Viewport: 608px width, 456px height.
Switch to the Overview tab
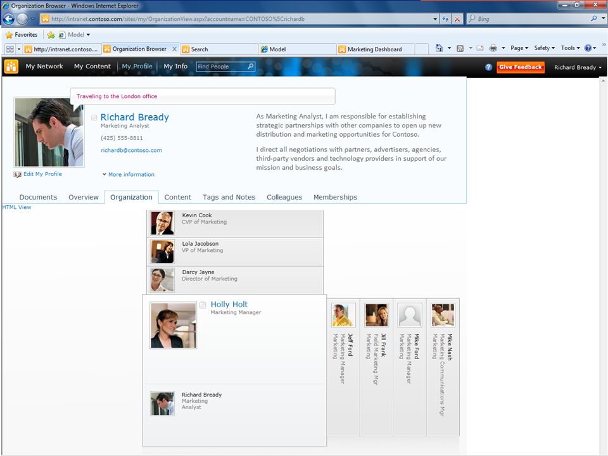point(84,198)
